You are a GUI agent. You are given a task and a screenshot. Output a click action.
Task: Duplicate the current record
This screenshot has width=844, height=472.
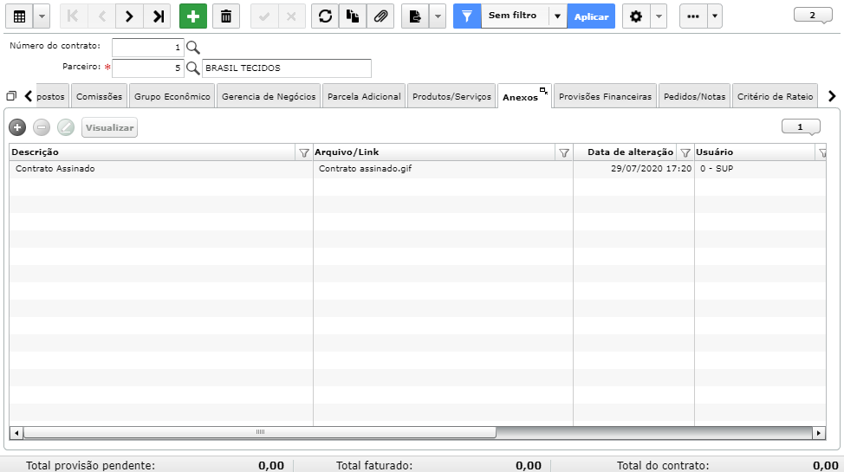tap(353, 16)
